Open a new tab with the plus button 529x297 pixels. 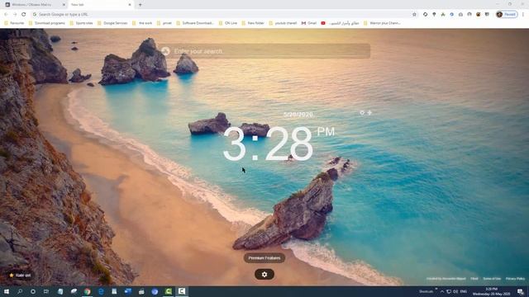coord(141,5)
